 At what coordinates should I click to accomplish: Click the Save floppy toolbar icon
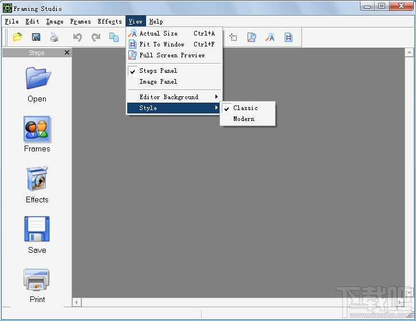tap(36, 37)
